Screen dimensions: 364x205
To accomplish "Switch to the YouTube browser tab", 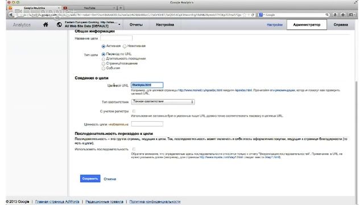I will coord(90,8).
